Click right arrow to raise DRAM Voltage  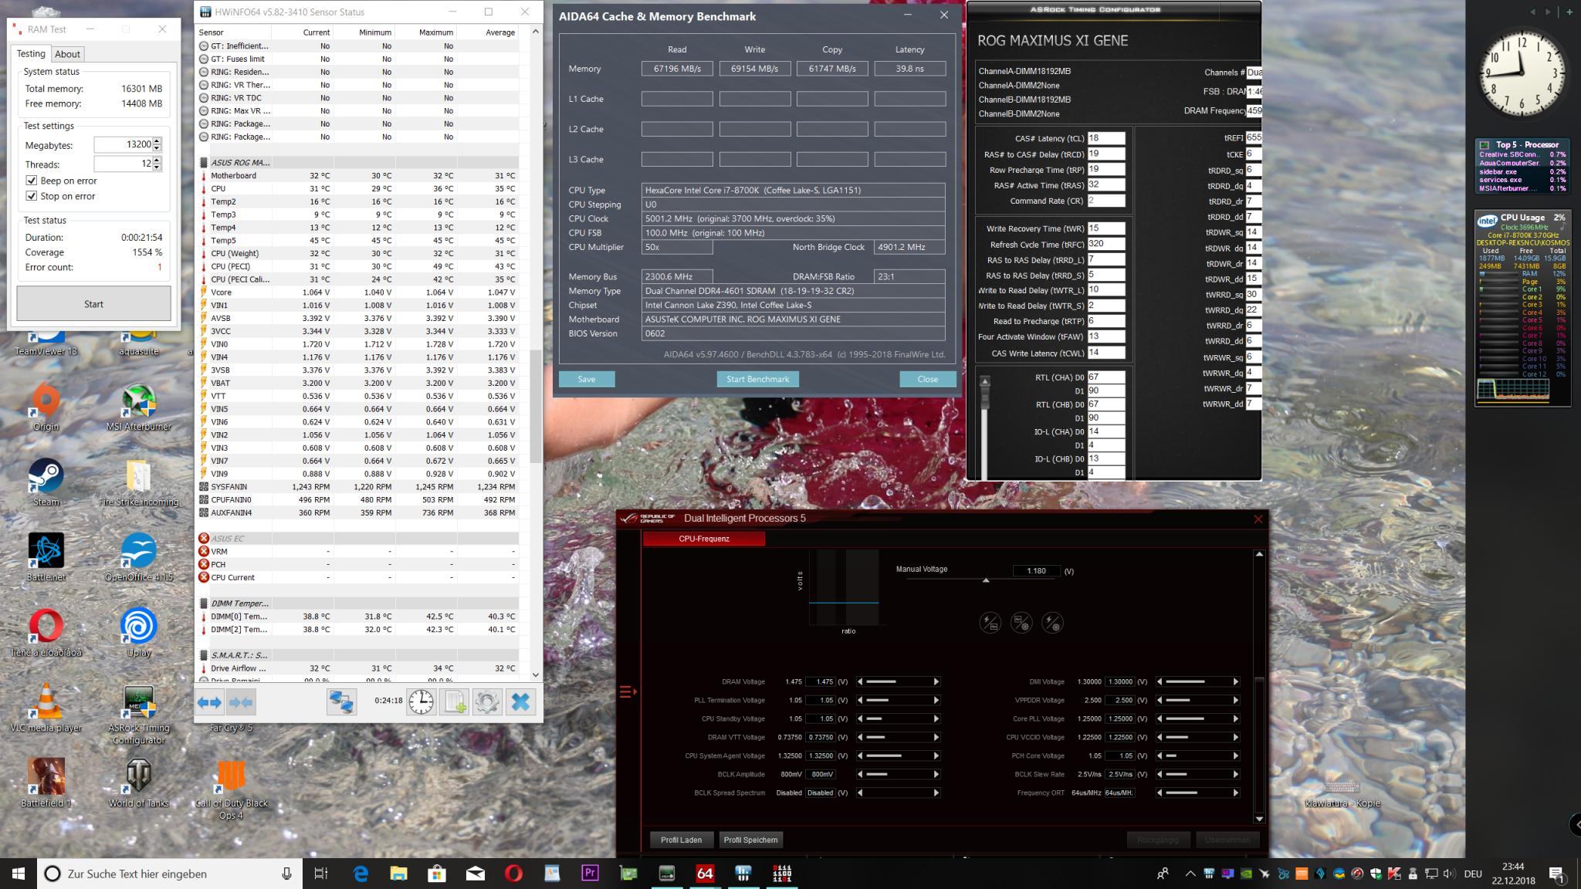936,682
